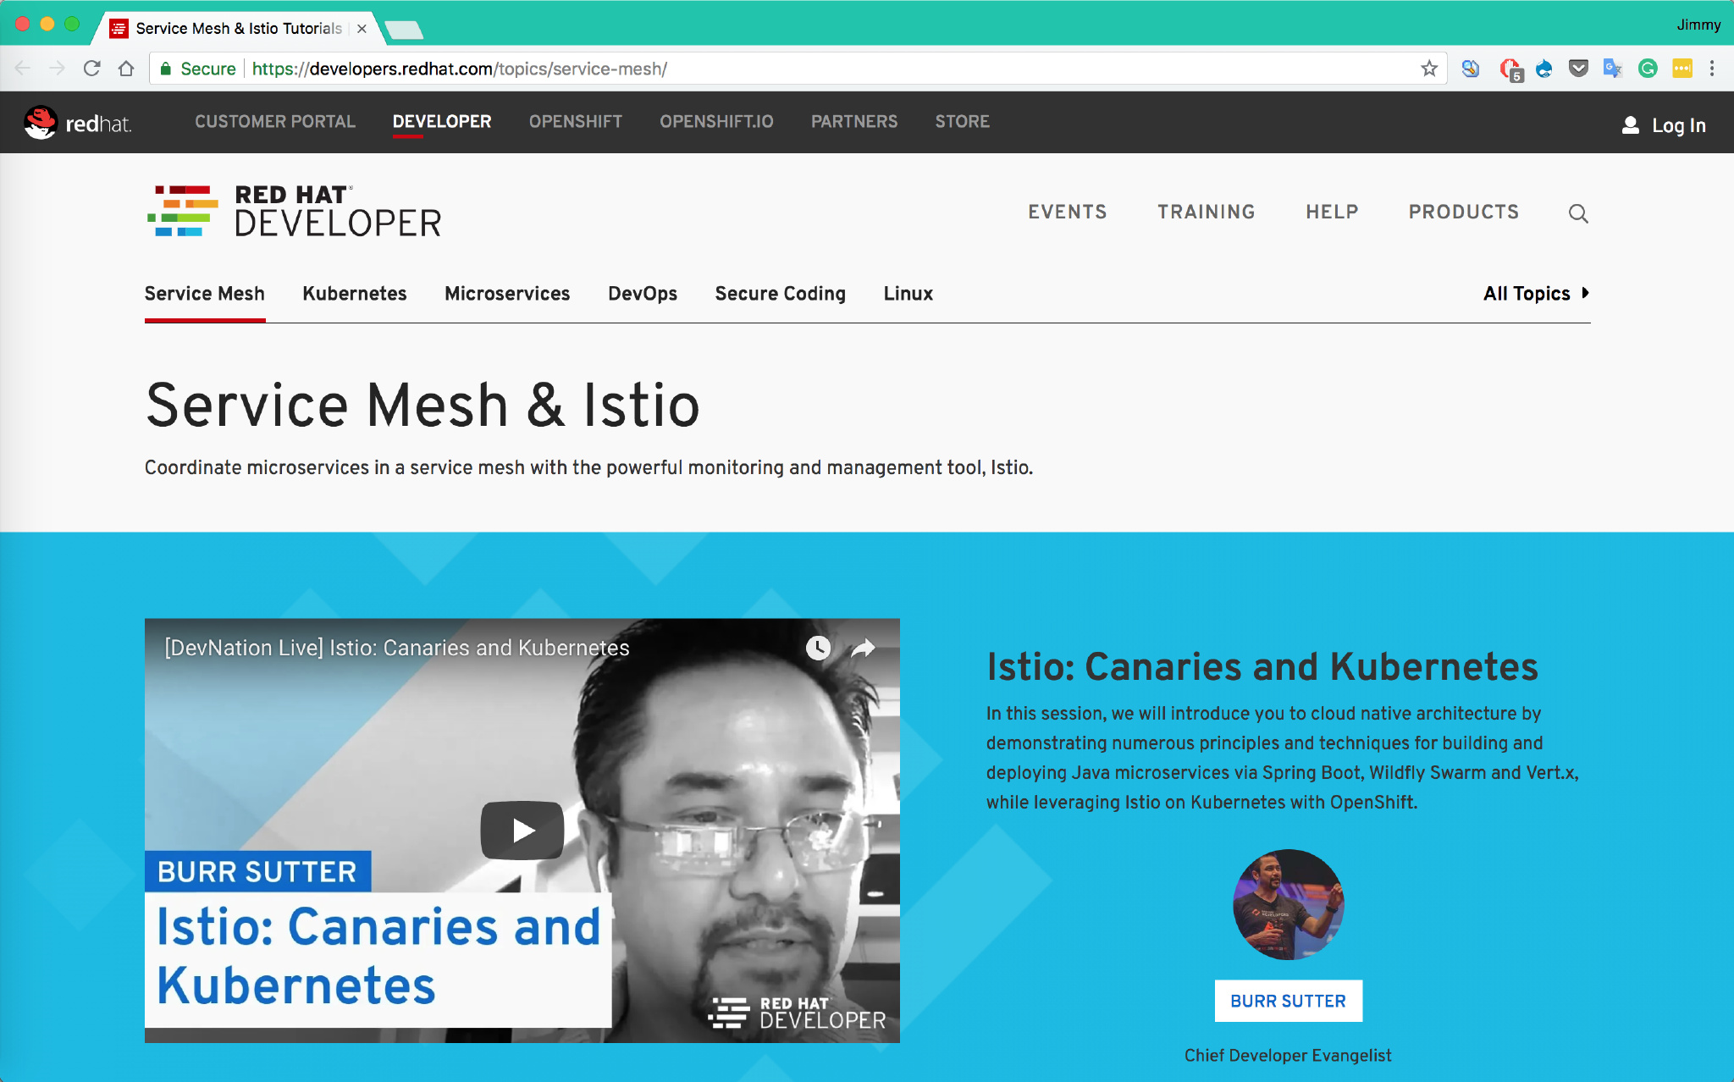Viewport: 1734px width, 1082px height.
Task: Click the Drupal extension icon
Action: 1544,69
